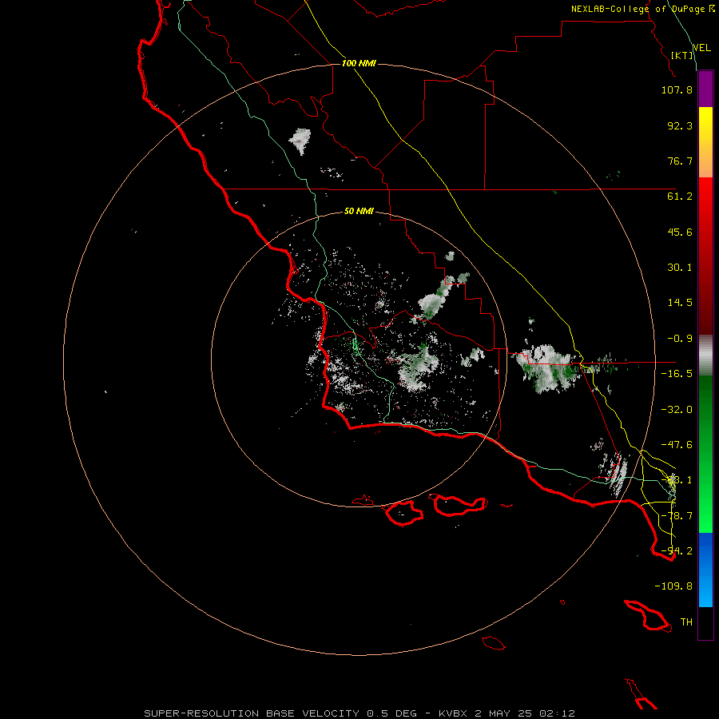Select the -0.9 legend value

680,339
